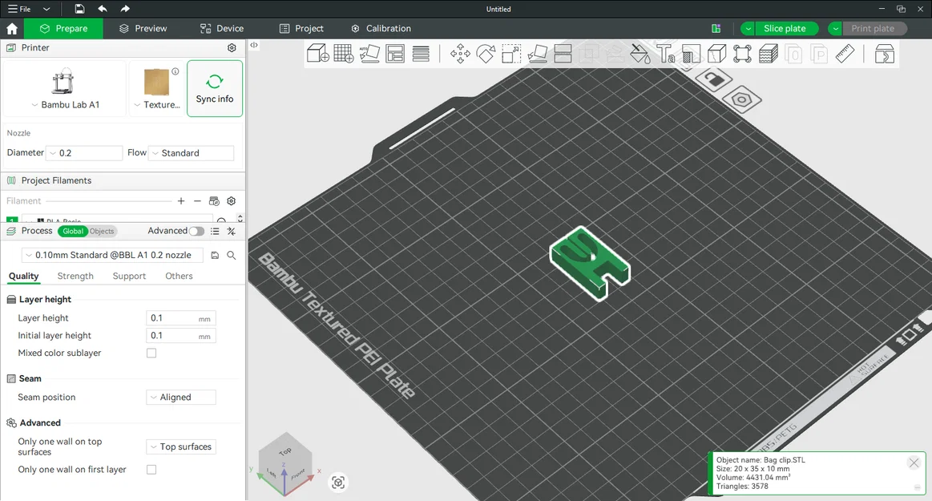Select the Objects process toggle
Screen dimensions: 932x501
coord(103,231)
